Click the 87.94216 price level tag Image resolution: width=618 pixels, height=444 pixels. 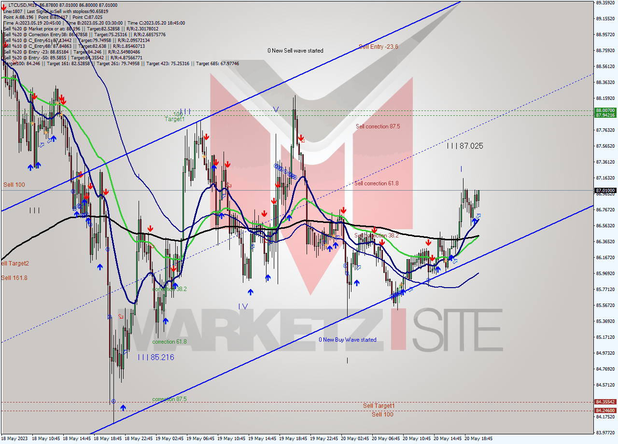pos(605,115)
